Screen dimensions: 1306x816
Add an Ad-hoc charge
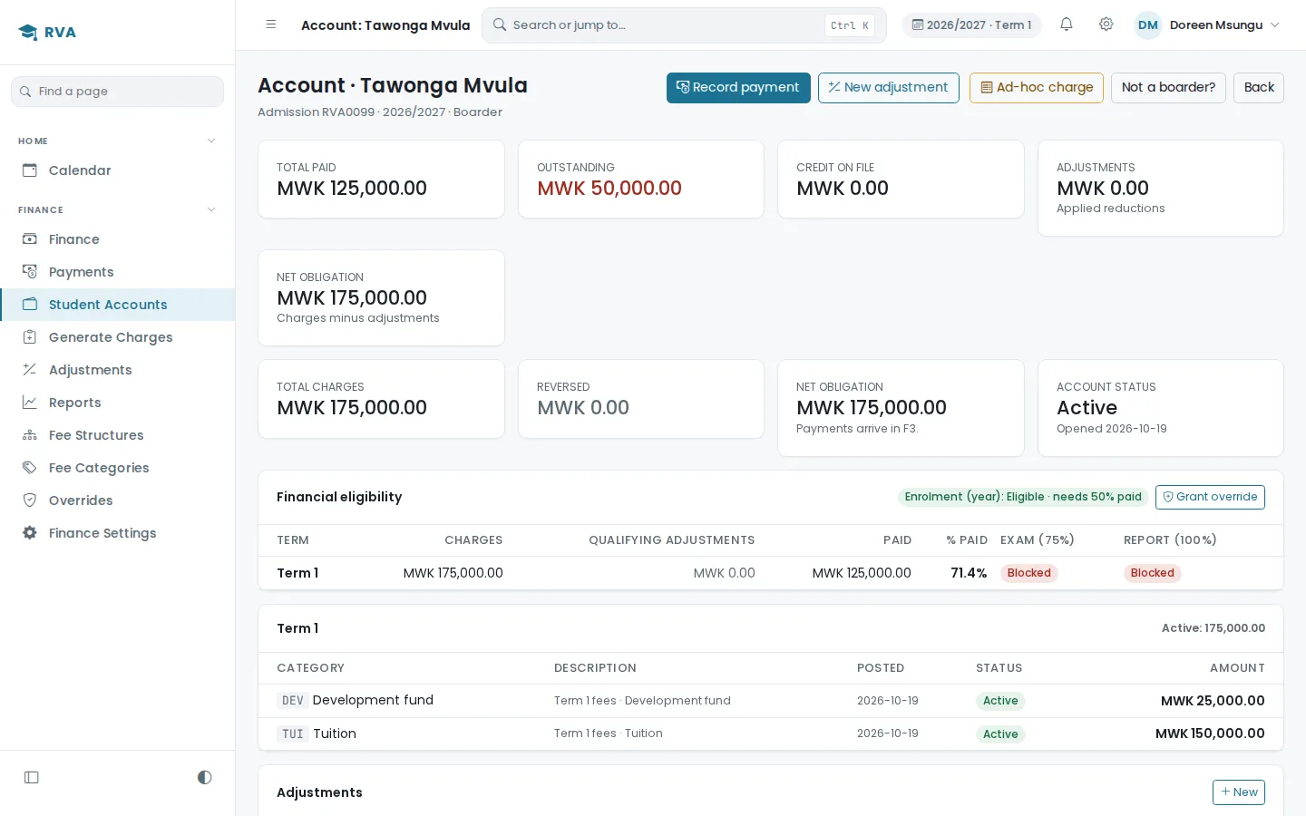click(x=1037, y=88)
